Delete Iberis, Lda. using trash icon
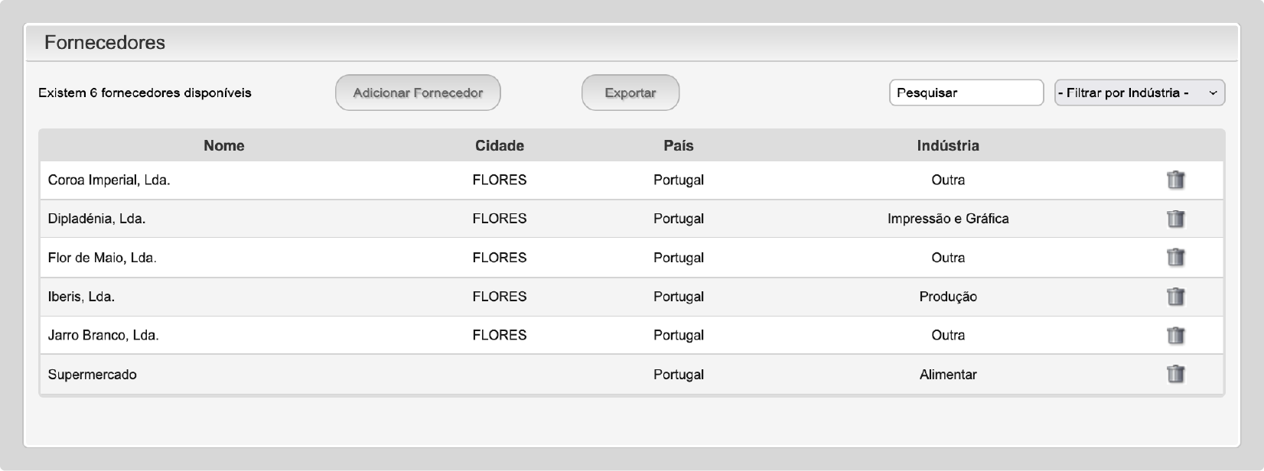 pos(1175,297)
